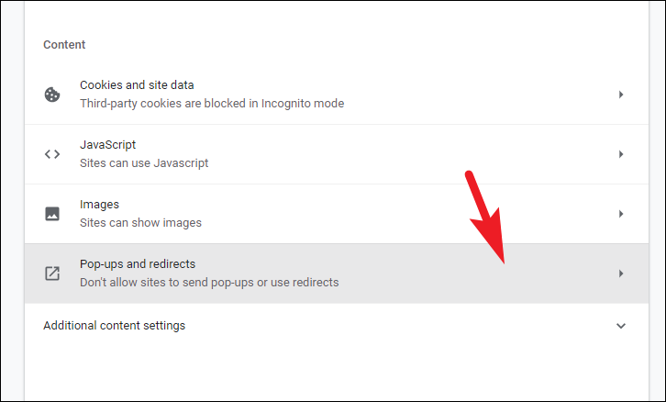Image resolution: width=666 pixels, height=402 pixels.
Task: Open Pop-ups and redirects via its arrow
Action: [x=621, y=274]
